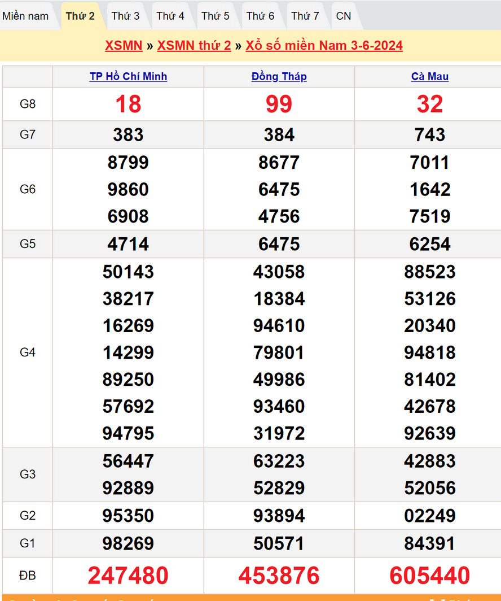The image size is (501, 601).
Task: Select the CN (Sunday) tab
Action: (x=344, y=16)
